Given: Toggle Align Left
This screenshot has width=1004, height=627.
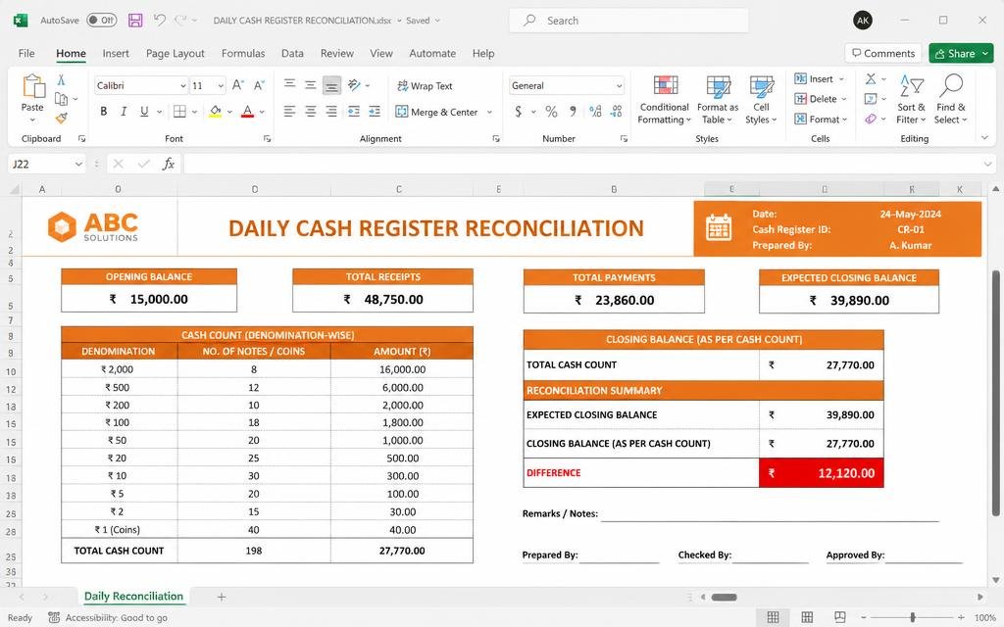Looking at the screenshot, I should coord(289,112).
